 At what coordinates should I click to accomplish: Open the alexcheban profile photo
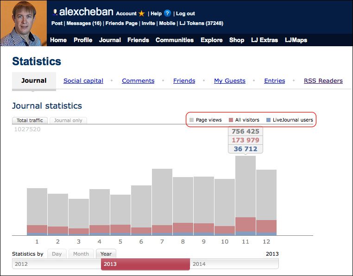(x=24, y=23)
